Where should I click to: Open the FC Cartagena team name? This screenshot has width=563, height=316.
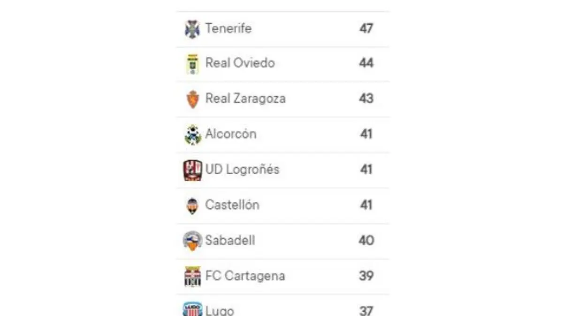[x=245, y=276]
